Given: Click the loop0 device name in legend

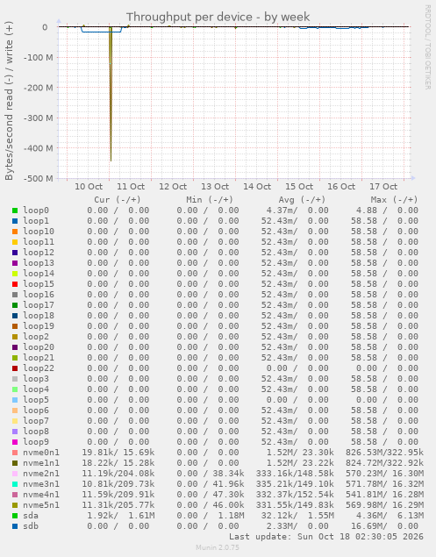Looking at the screenshot, I should 36,211.
